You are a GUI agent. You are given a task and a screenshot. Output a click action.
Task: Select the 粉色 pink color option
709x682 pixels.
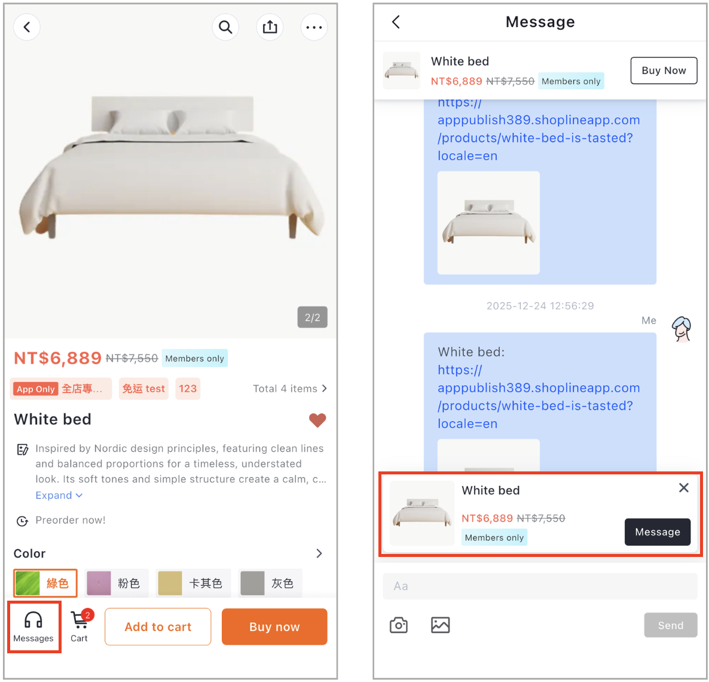[117, 583]
